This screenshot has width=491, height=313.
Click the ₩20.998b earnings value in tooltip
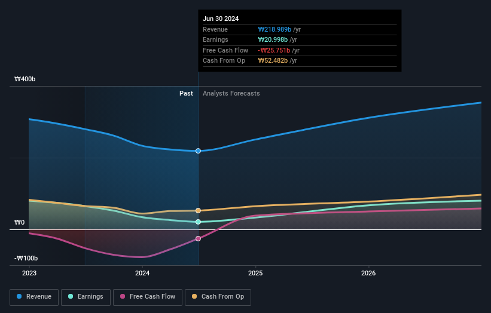click(x=273, y=39)
